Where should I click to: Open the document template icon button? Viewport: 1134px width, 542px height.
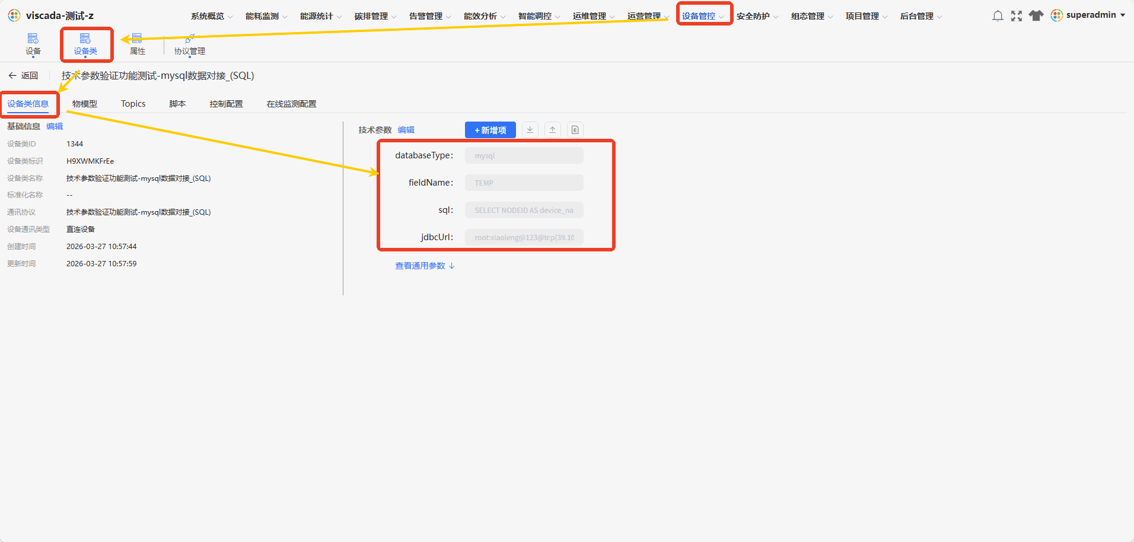[x=575, y=130]
